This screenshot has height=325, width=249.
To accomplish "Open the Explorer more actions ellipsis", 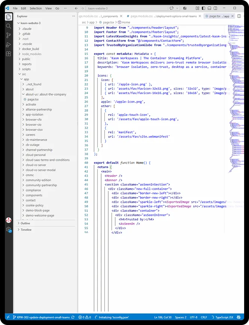I will 73,16.
